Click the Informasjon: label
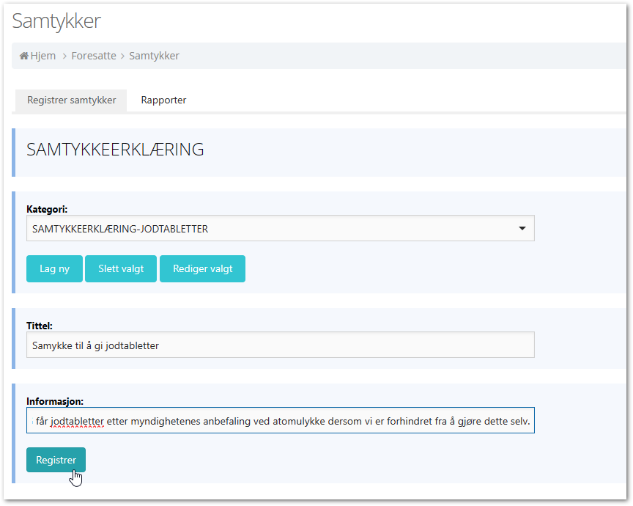The width and height of the screenshot is (633, 506). point(55,401)
